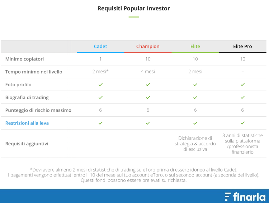Click the Foto profilo checkmark under Champion

pyautogui.click(x=148, y=84)
